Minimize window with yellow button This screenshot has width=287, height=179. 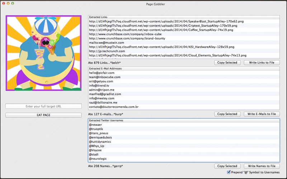tap(8, 4)
